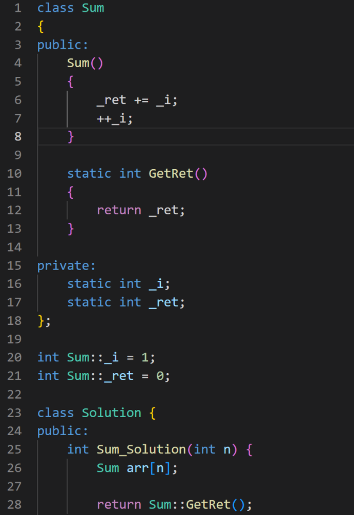Click the statement _ret += _i;

pyautogui.click(x=137, y=100)
